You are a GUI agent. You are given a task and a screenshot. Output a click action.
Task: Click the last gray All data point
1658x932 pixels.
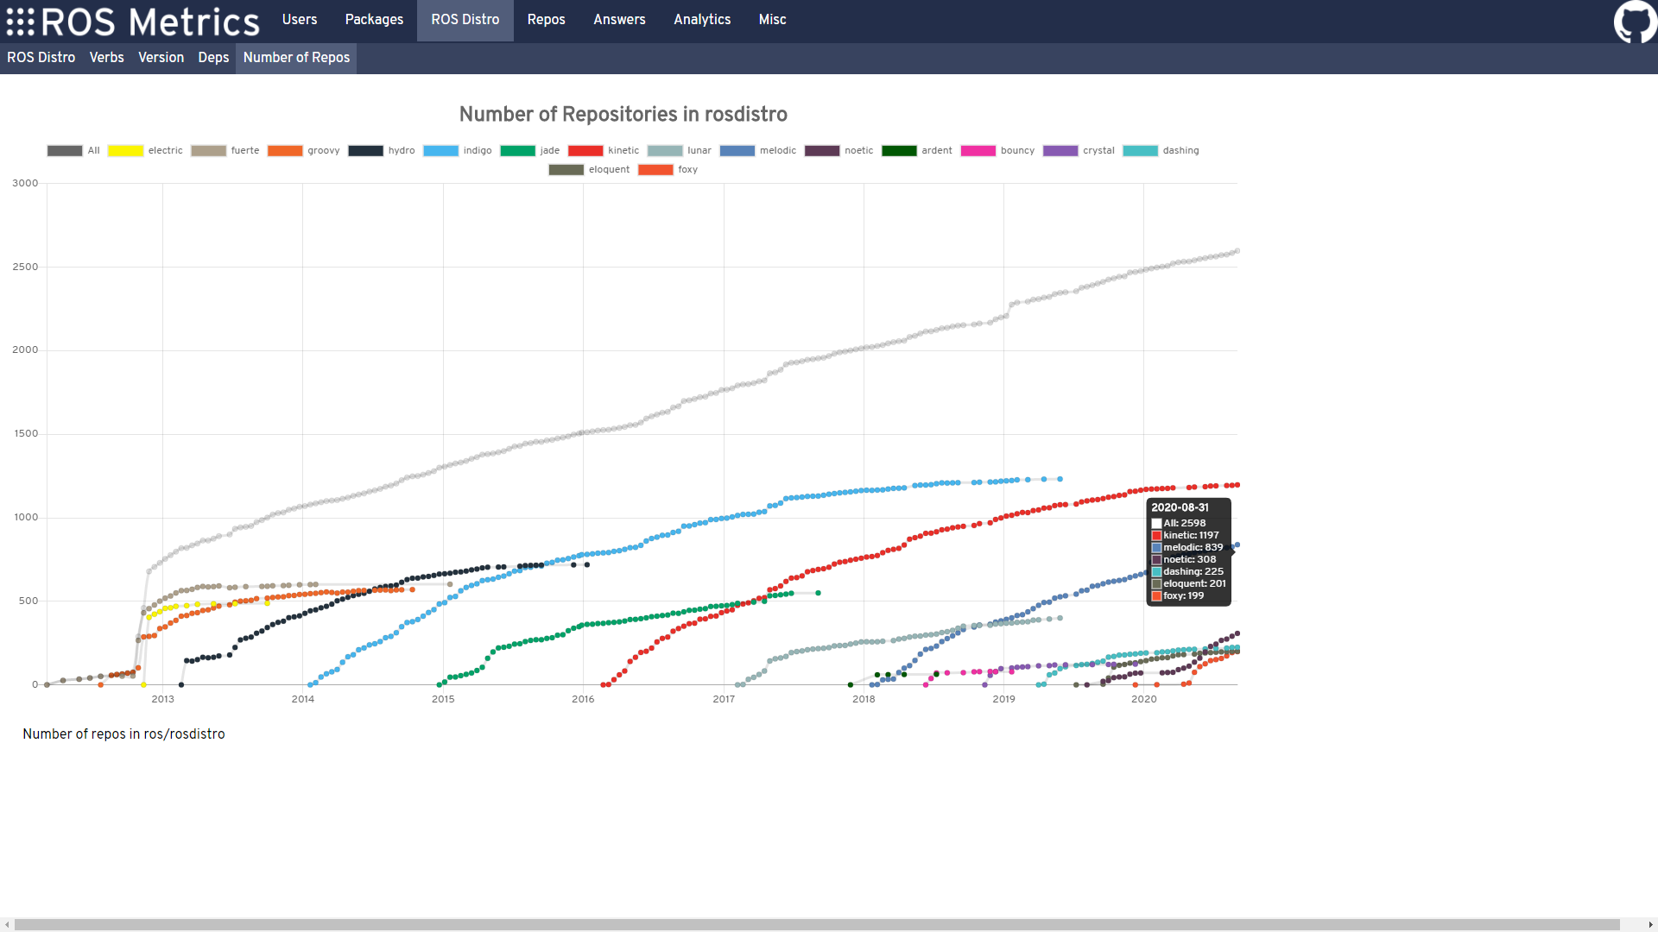[1237, 251]
